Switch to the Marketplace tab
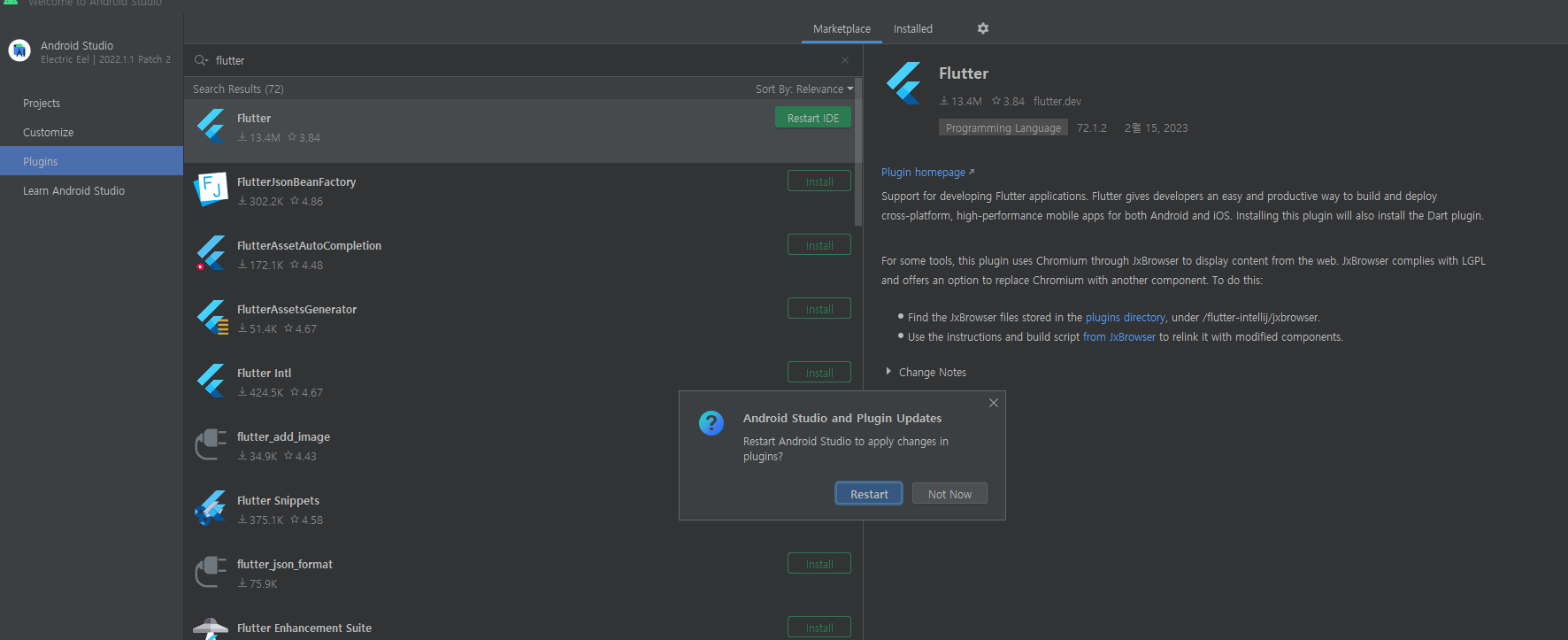The height and width of the screenshot is (640, 1568). (x=842, y=29)
